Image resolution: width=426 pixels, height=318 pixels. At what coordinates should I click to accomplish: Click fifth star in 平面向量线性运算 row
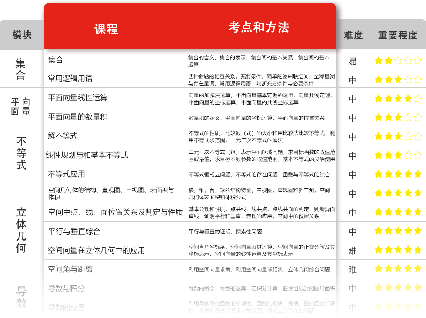tap(418, 98)
